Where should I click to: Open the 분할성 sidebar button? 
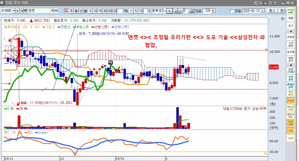(x=291, y=37)
